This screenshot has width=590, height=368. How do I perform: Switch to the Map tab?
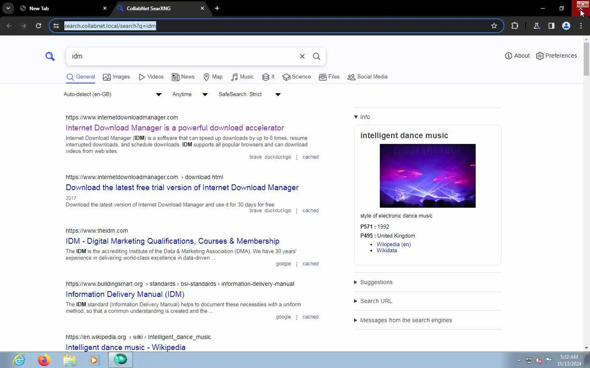pos(213,77)
